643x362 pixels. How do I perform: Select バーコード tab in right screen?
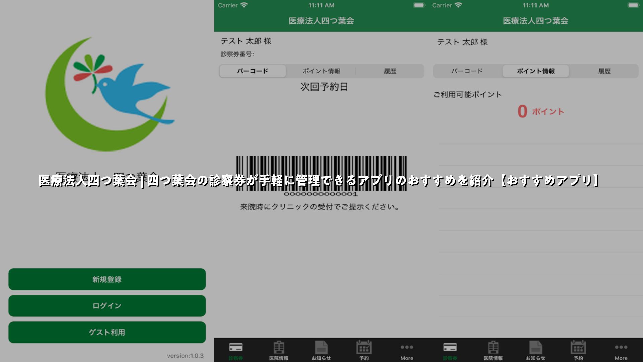(467, 71)
